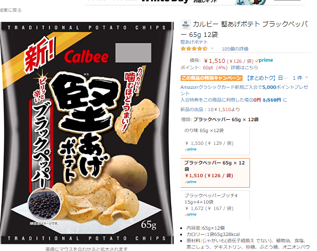The width and height of the screenshot is (317, 251).
Task: Click the prime badge in the プッチ4 option
Action: [x=191, y=215]
